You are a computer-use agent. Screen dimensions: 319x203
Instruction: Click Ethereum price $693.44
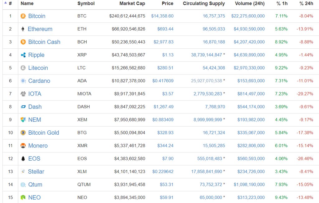[165, 29]
